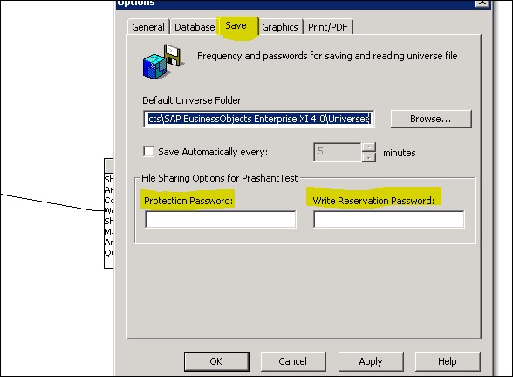Switch to the Graphics tab
Image resolution: width=513 pixels, height=377 pixels.
pos(280,27)
